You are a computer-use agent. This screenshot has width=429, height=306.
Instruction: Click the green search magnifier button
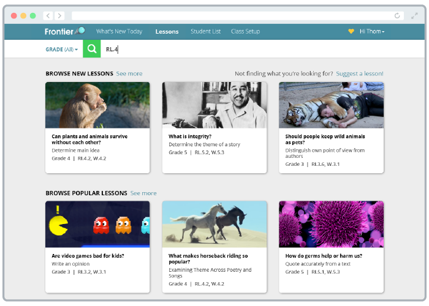pyautogui.click(x=91, y=49)
